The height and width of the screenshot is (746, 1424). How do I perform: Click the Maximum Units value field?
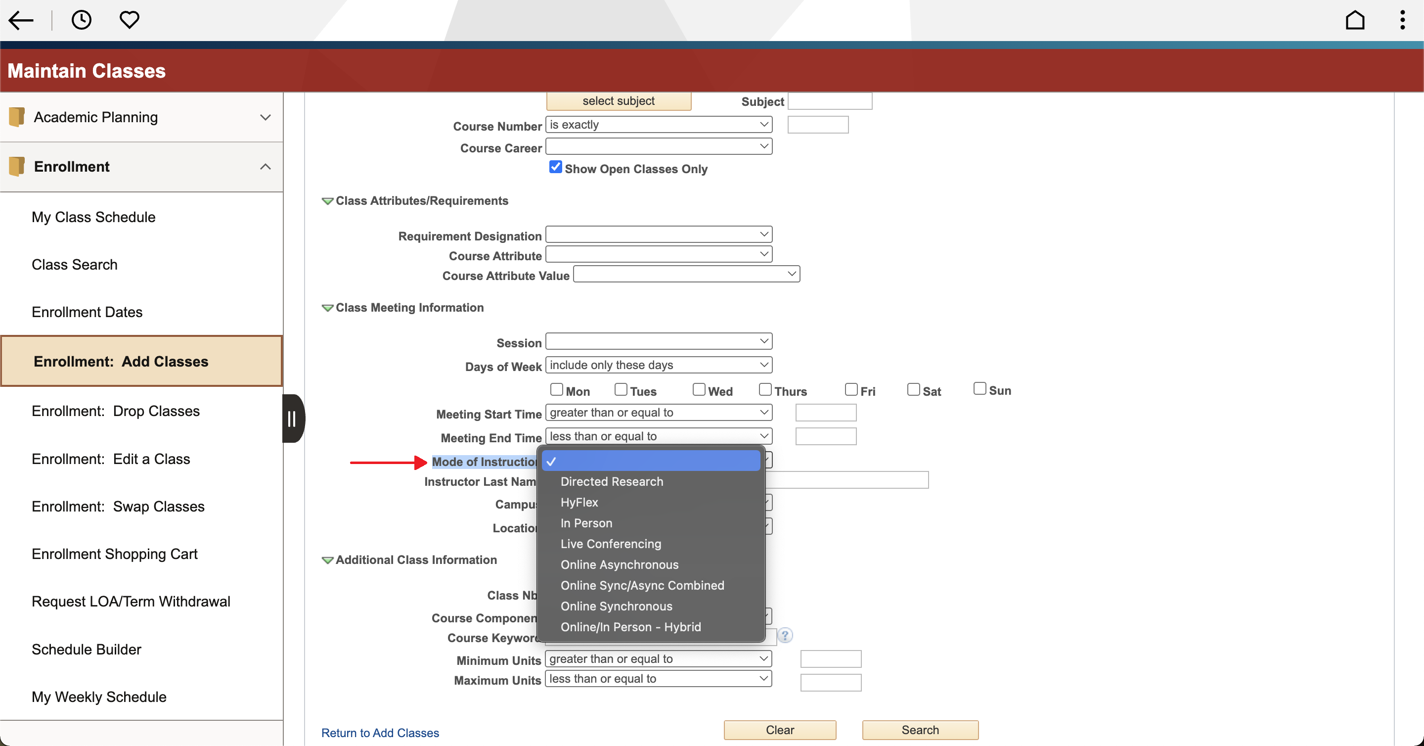click(x=831, y=682)
